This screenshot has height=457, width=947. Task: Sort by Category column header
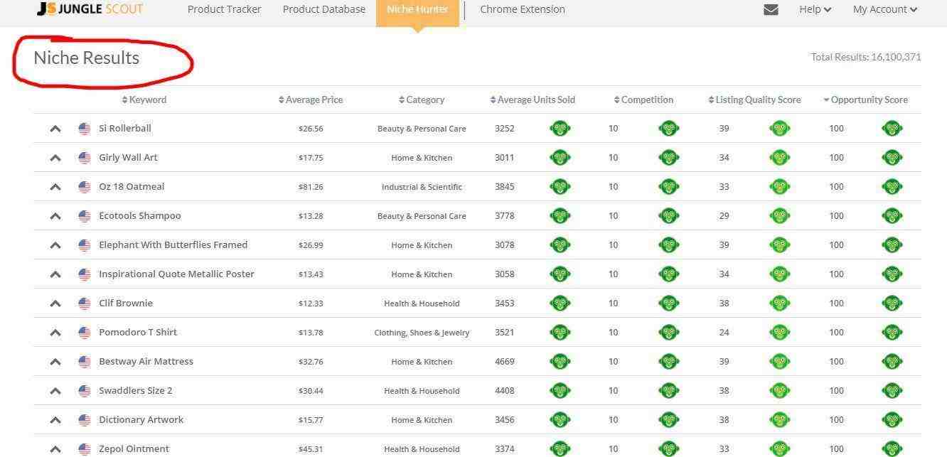(422, 100)
